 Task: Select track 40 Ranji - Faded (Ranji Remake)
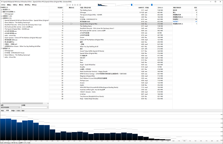(111, 99)
